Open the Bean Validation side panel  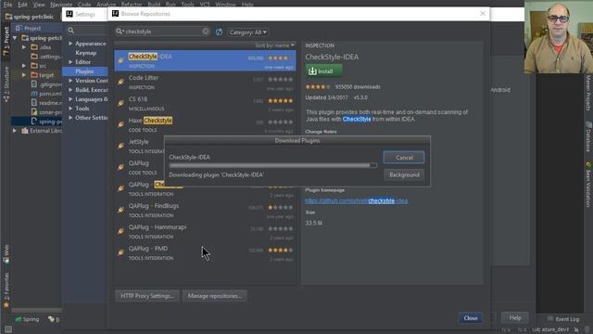click(588, 185)
